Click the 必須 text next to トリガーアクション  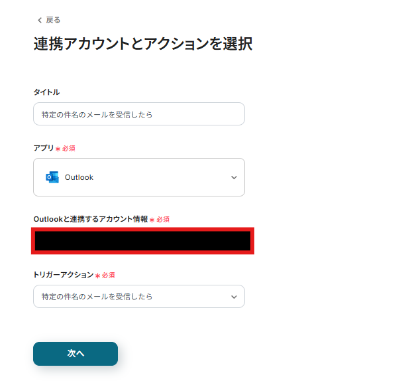point(108,275)
